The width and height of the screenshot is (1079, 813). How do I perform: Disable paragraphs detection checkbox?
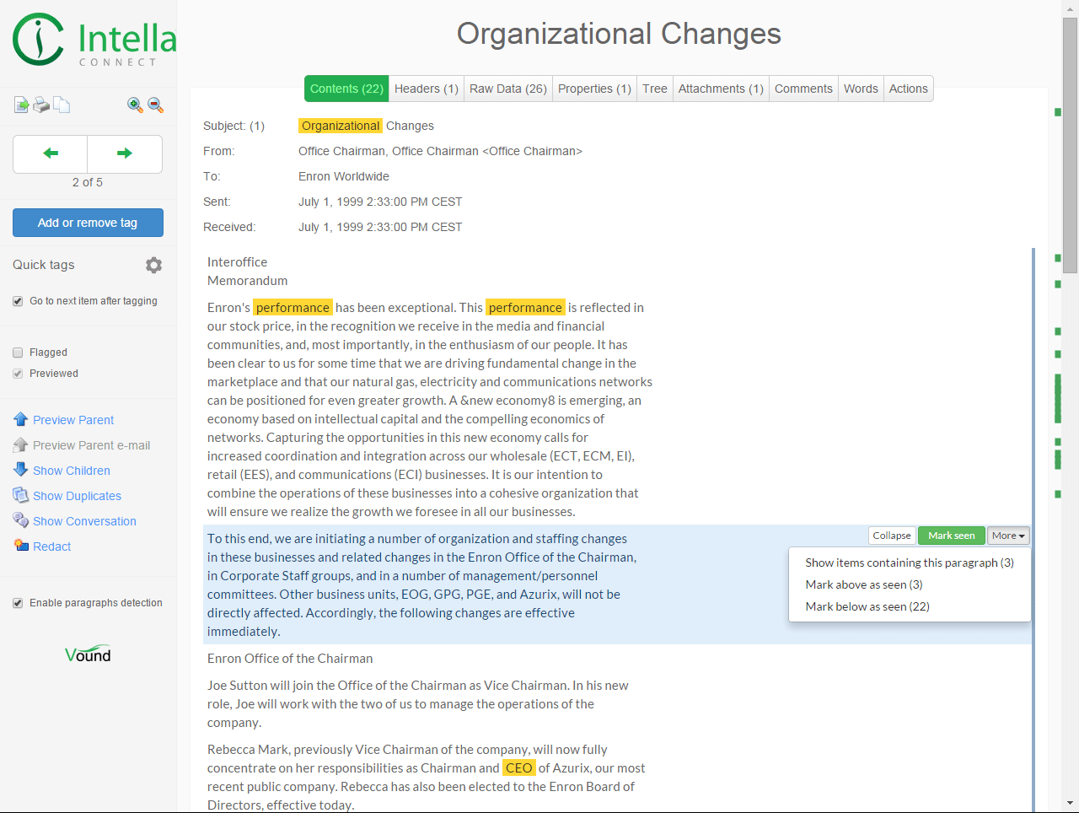18,603
